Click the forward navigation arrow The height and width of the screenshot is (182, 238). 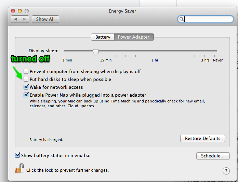pyautogui.click(x=24, y=19)
